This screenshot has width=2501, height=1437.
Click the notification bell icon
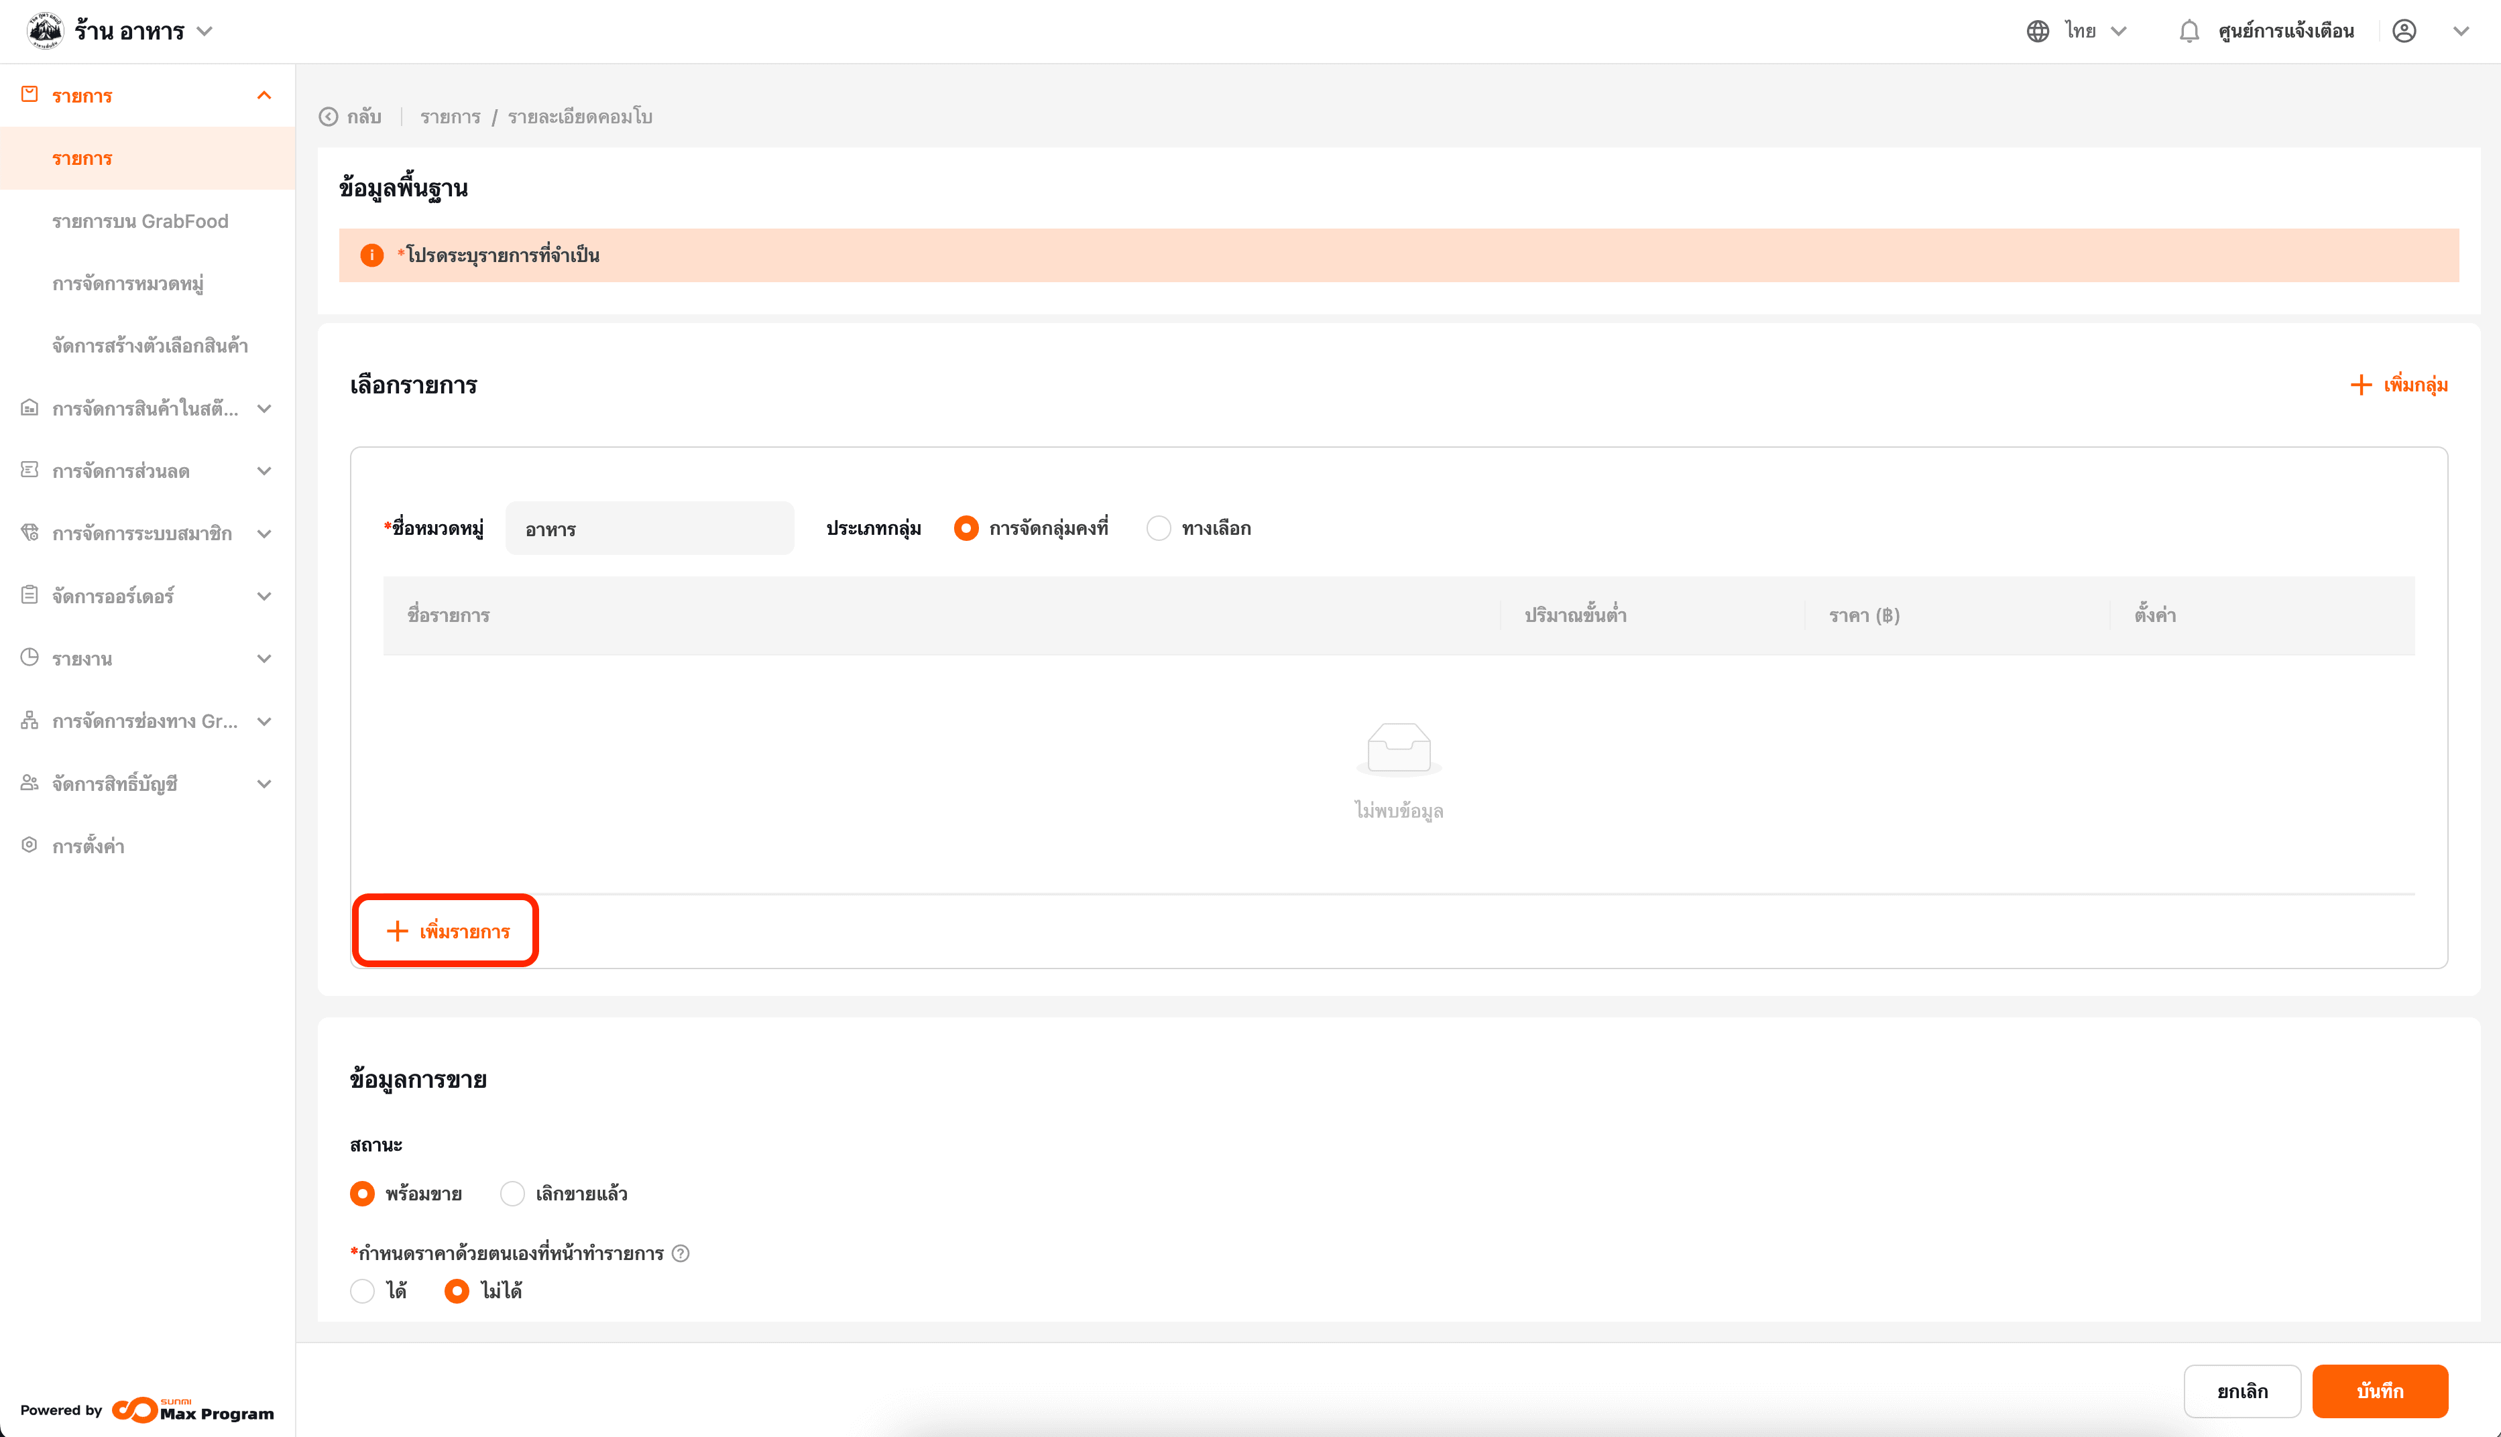click(2188, 32)
